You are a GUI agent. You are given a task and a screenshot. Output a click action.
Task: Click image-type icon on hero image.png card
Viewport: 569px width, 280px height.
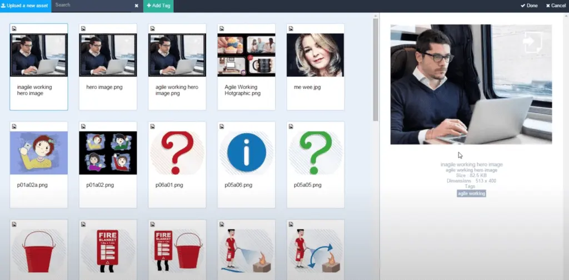click(83, 29)
